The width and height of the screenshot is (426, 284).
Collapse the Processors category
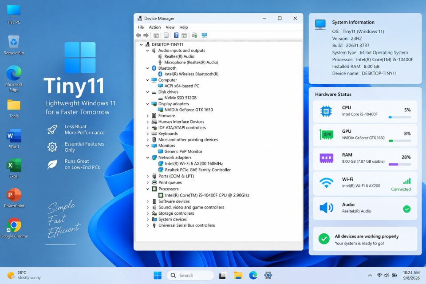pos(147,189)
